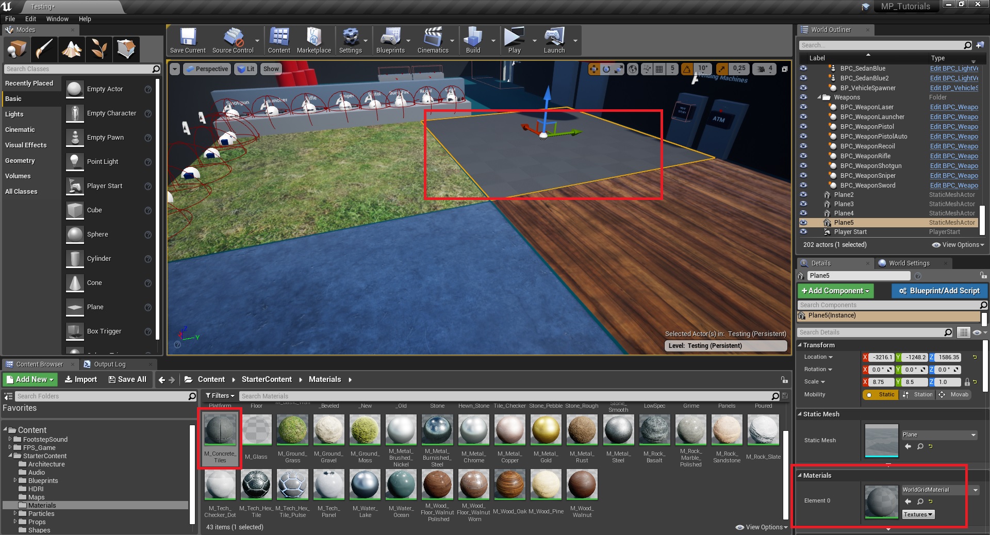This screenshot has height=535, width=990.
Task: Select the Foliage mode icon
Action: tap(99, 49)
